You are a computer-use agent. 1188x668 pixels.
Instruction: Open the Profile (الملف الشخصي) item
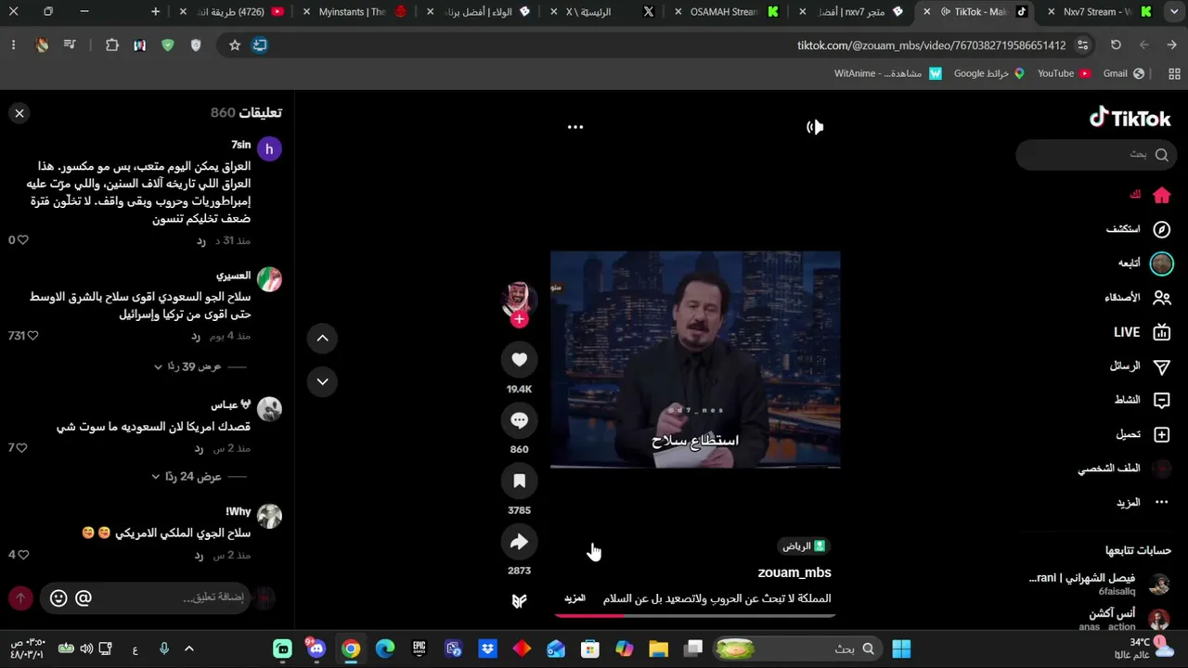tap(1124, 469)
